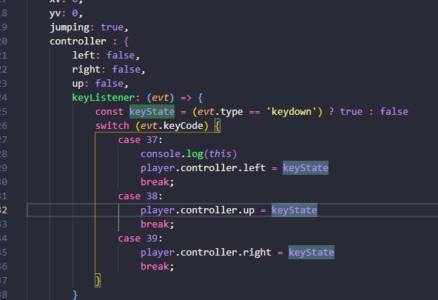Click the keyListener property name
Screen dimensions: 438x300
point(104,98)
